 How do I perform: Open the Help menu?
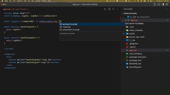[49, 1]
